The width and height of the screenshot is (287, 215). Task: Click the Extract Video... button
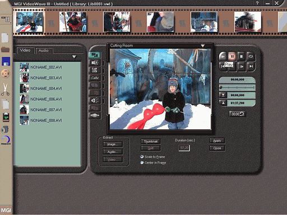click(x=113, y=160)
